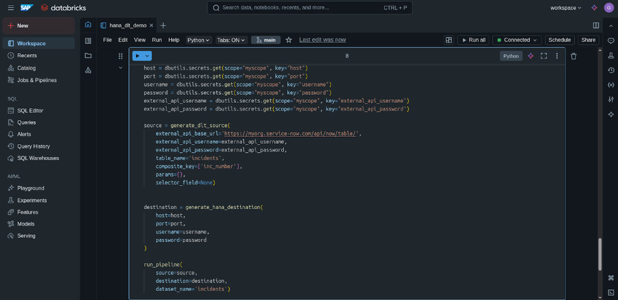Click the New button
This screenshot has width=618, height=300.
pyautogui.click(x=38, y=26)
